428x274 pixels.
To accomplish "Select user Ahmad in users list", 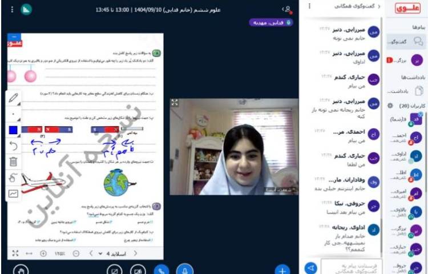I will pyautogui.click(x=407, y=138).
